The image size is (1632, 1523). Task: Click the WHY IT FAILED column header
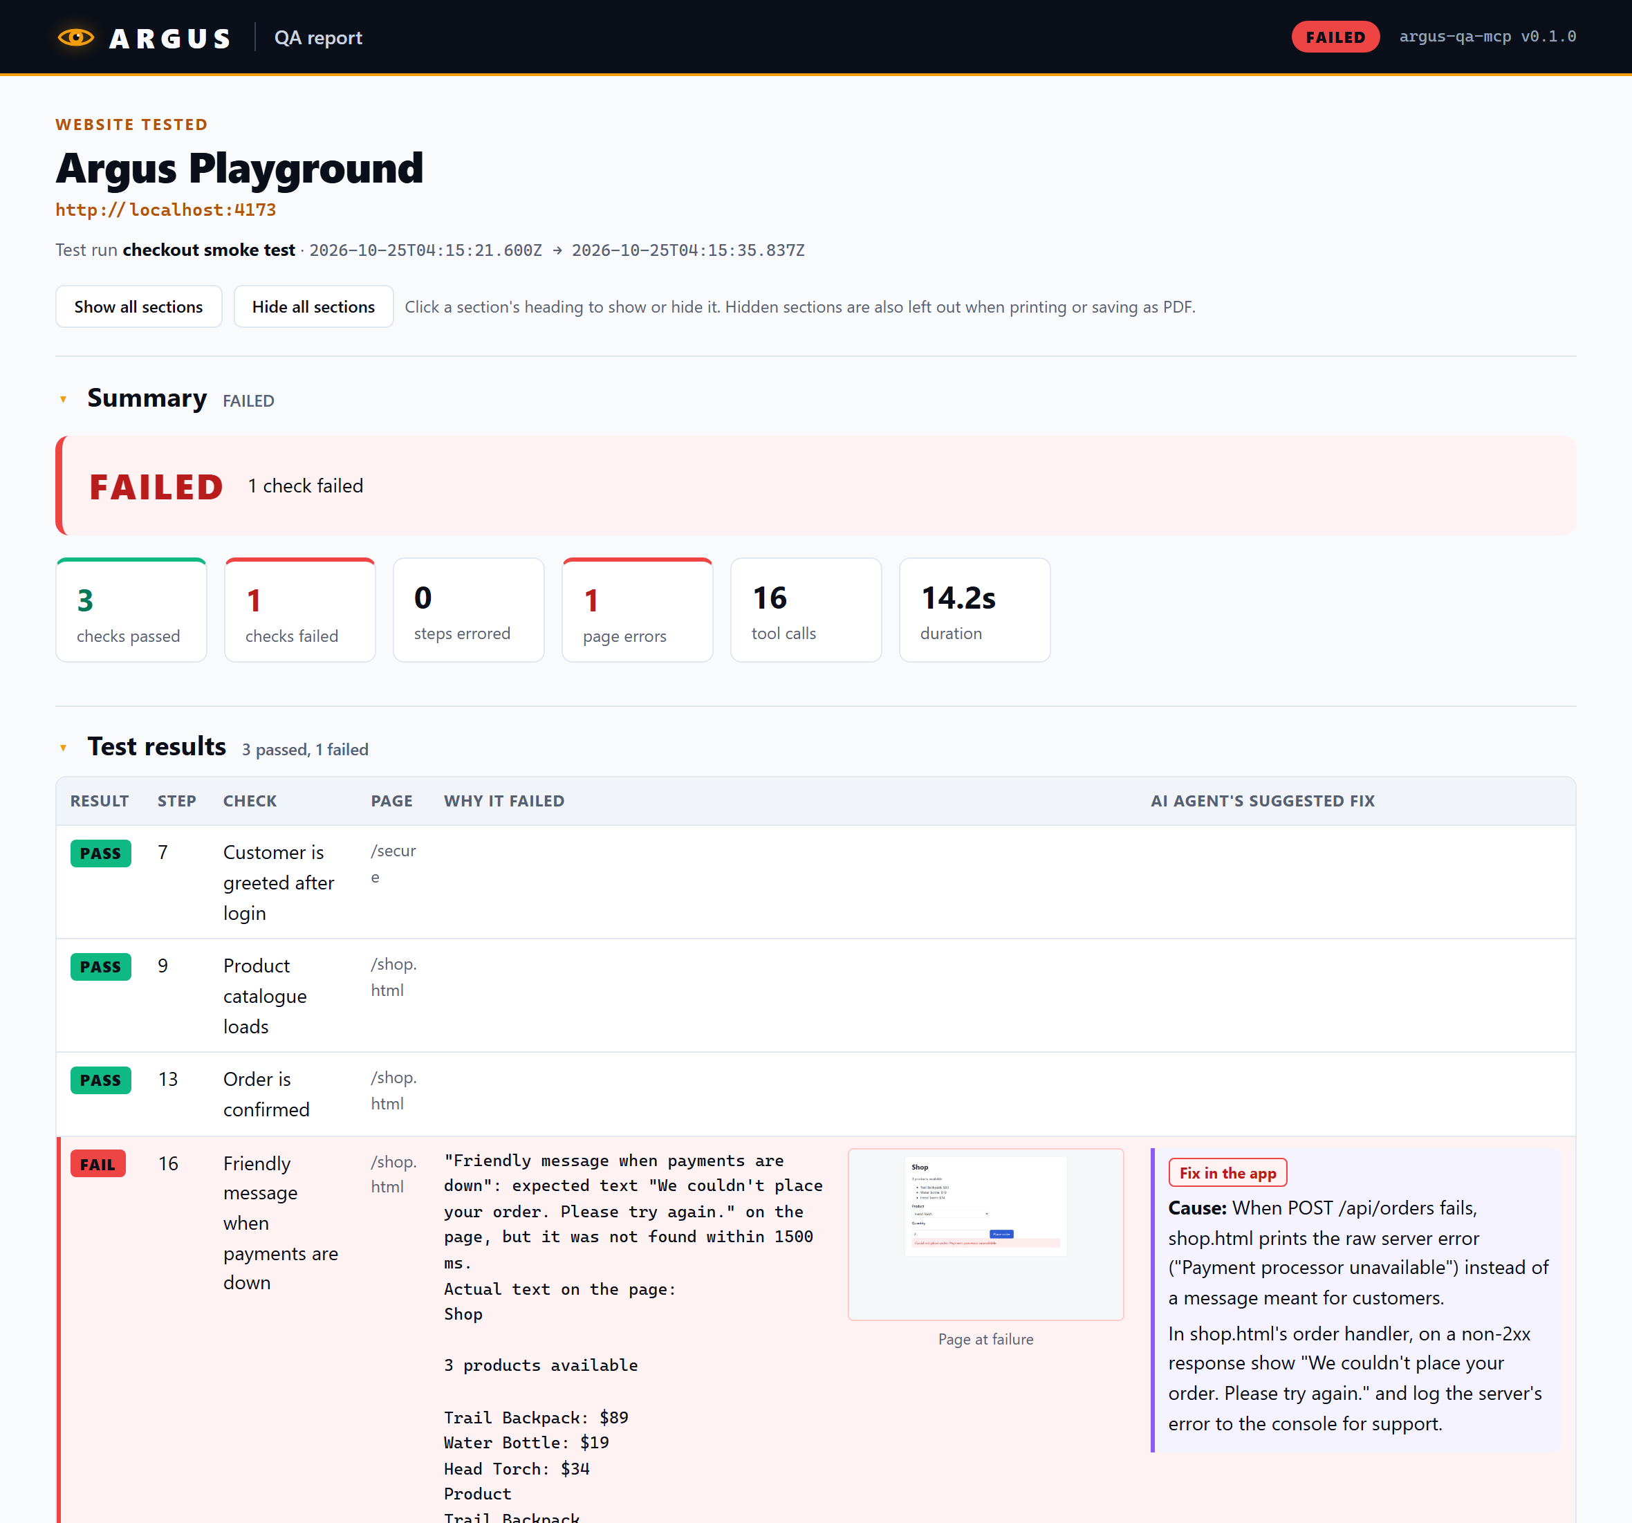pyautogui.click(x=504, y=800)
